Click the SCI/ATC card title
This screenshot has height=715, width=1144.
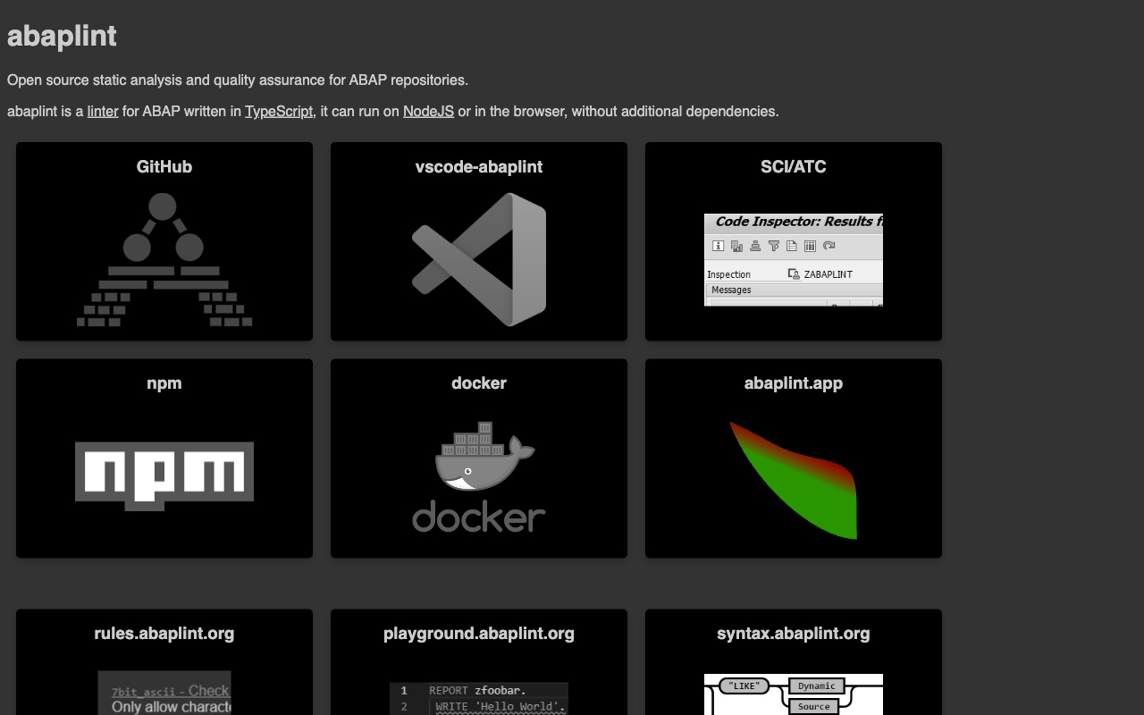coord(794,167)
